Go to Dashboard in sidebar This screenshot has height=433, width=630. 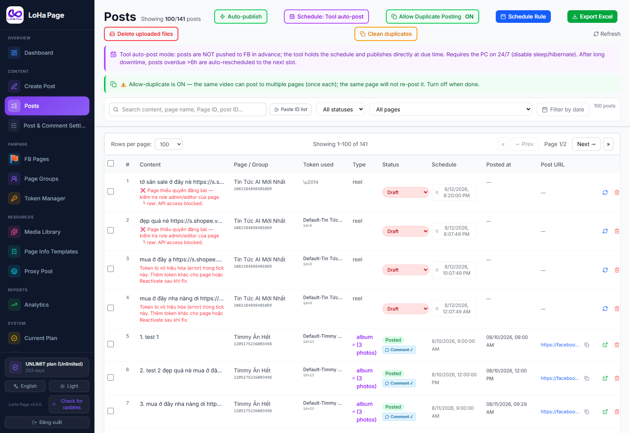click(47, 53)
